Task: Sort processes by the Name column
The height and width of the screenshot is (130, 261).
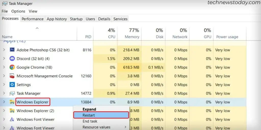Action: tap(38, 34)
